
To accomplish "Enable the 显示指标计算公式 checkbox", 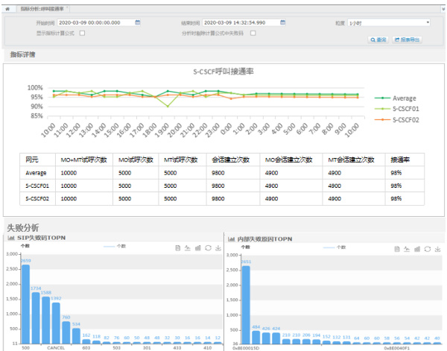I will click(82, 33).
